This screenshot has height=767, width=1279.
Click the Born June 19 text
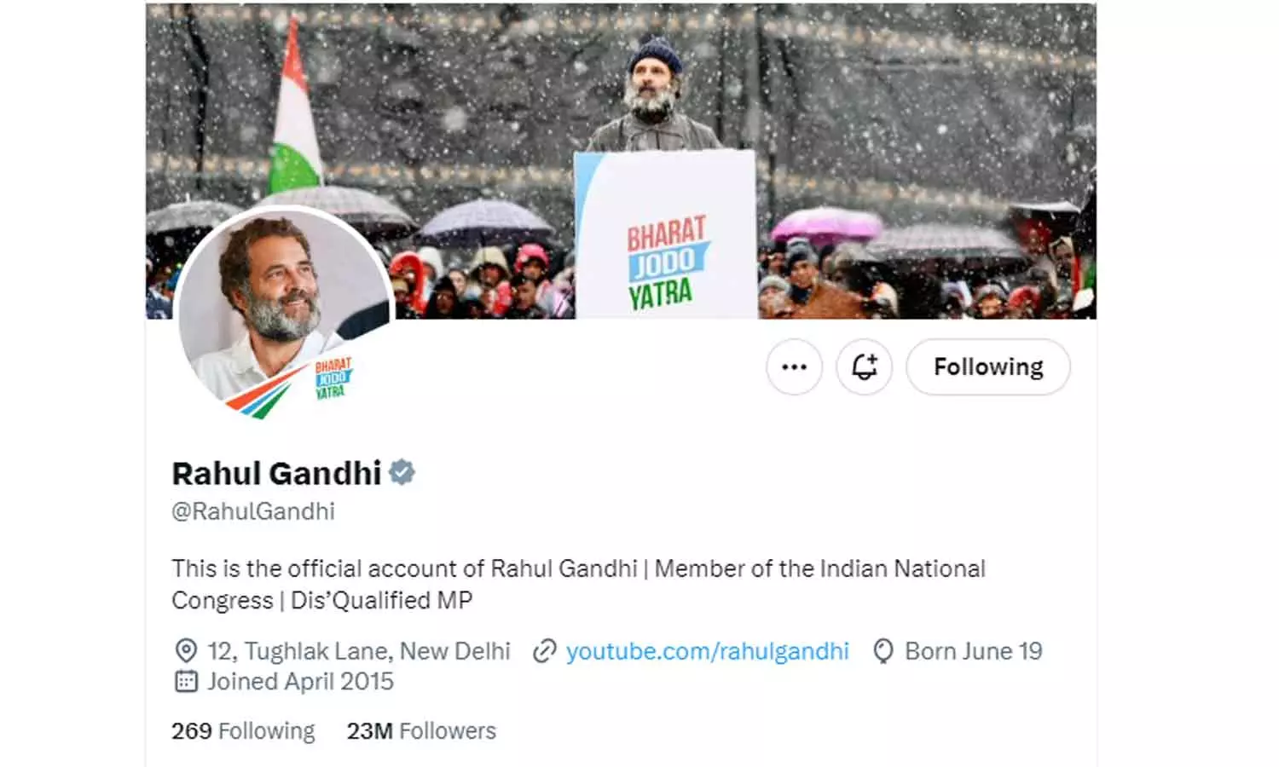point(974,651)
